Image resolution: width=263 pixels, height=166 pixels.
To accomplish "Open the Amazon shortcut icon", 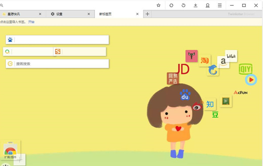I will click(223, 62).
